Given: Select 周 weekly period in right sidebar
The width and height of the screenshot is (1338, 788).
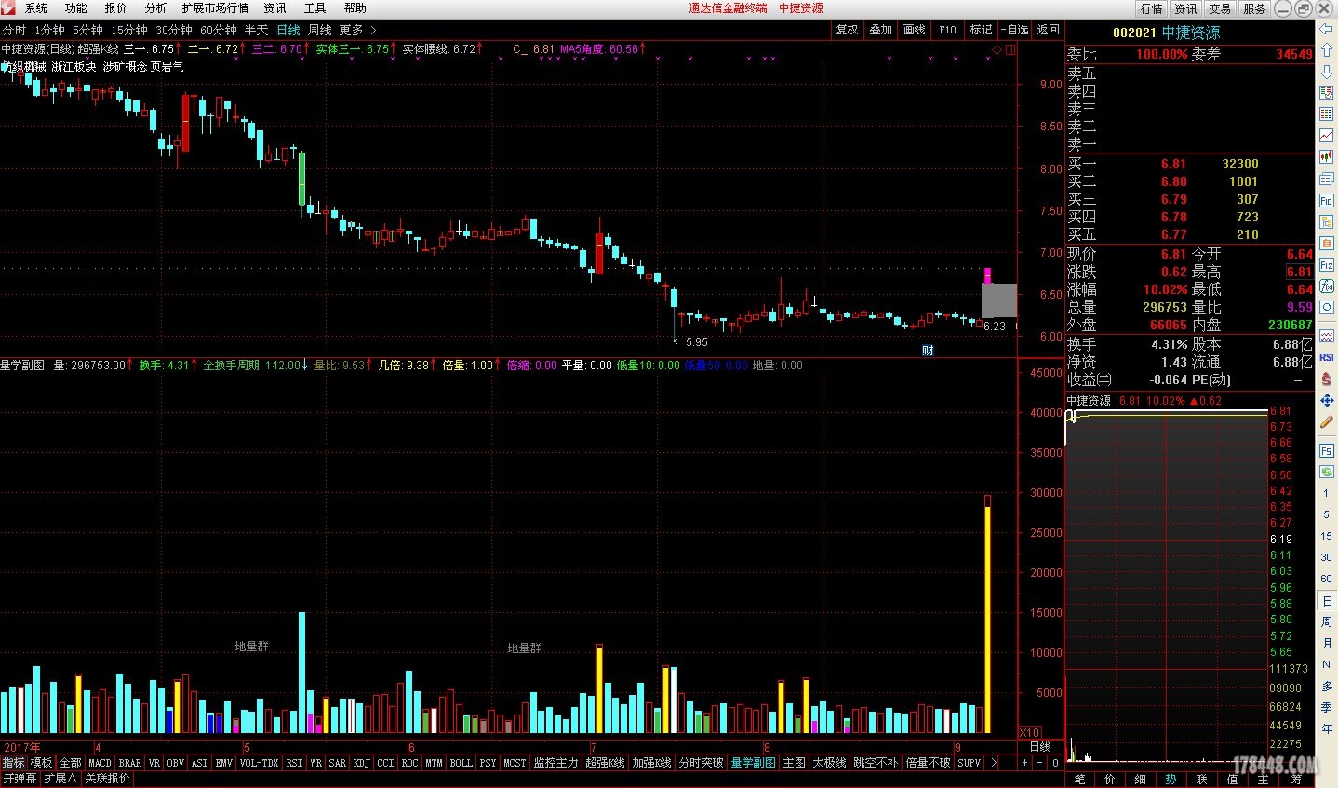Looking at the screenshot, I should [x=1327, y=621].
